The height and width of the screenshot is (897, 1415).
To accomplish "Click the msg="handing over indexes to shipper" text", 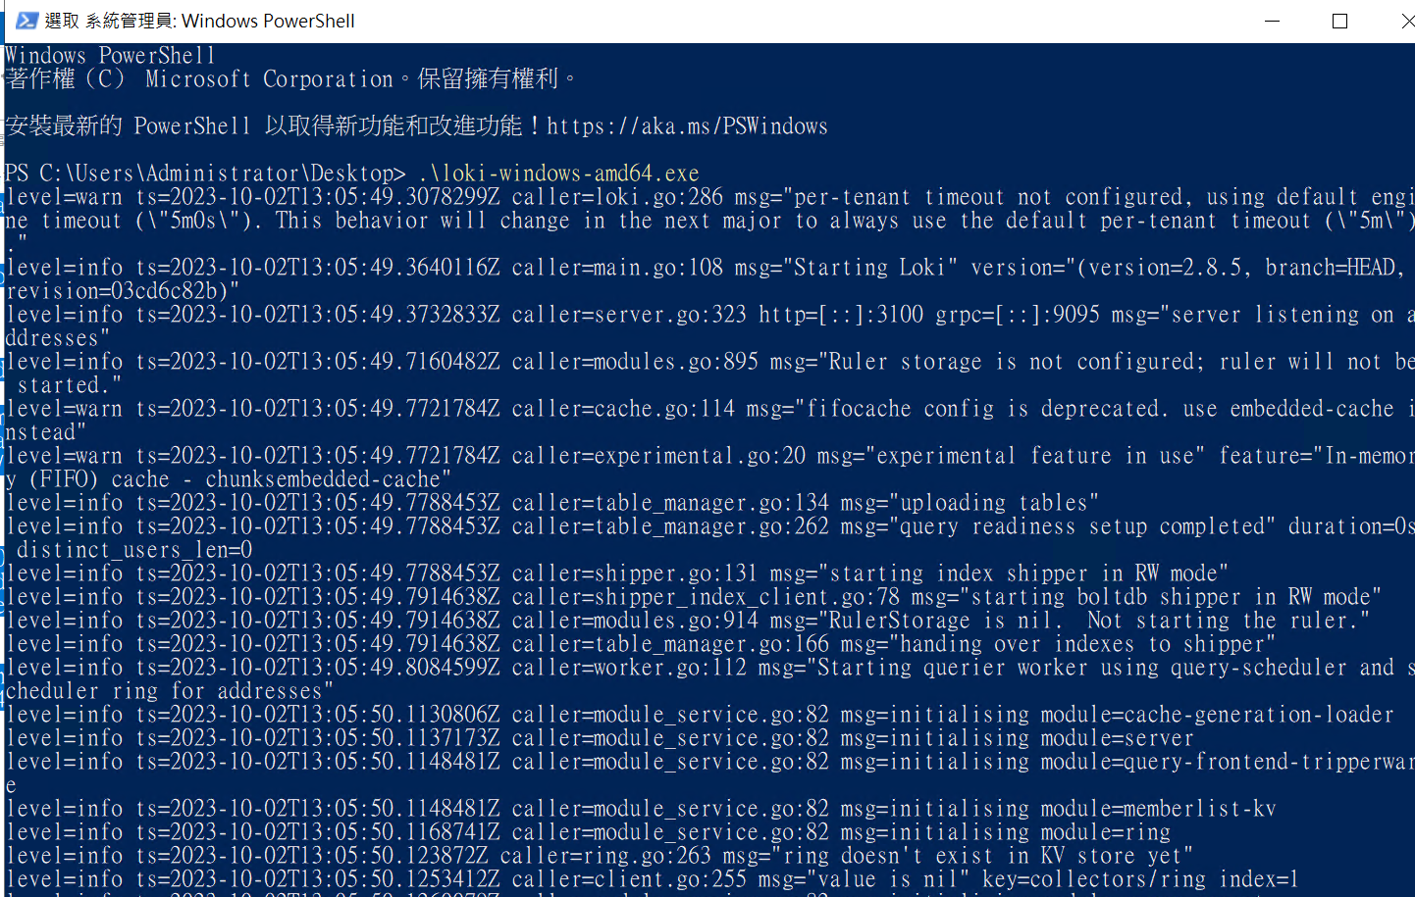I will [x=1058, y=644].
